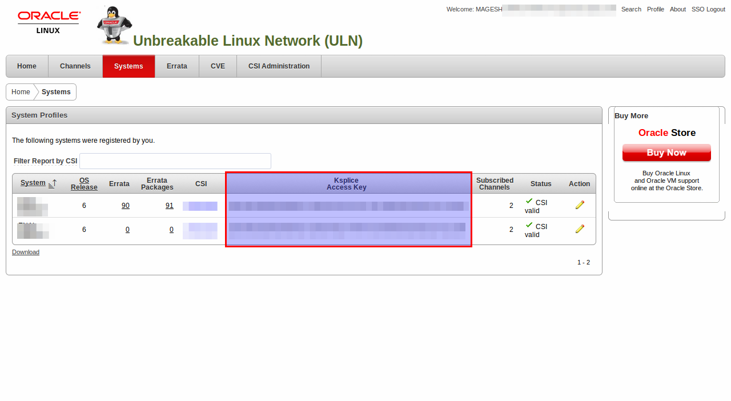
Task: Click into the Filter Report by CSI field
Action: (x=175, y=161)
